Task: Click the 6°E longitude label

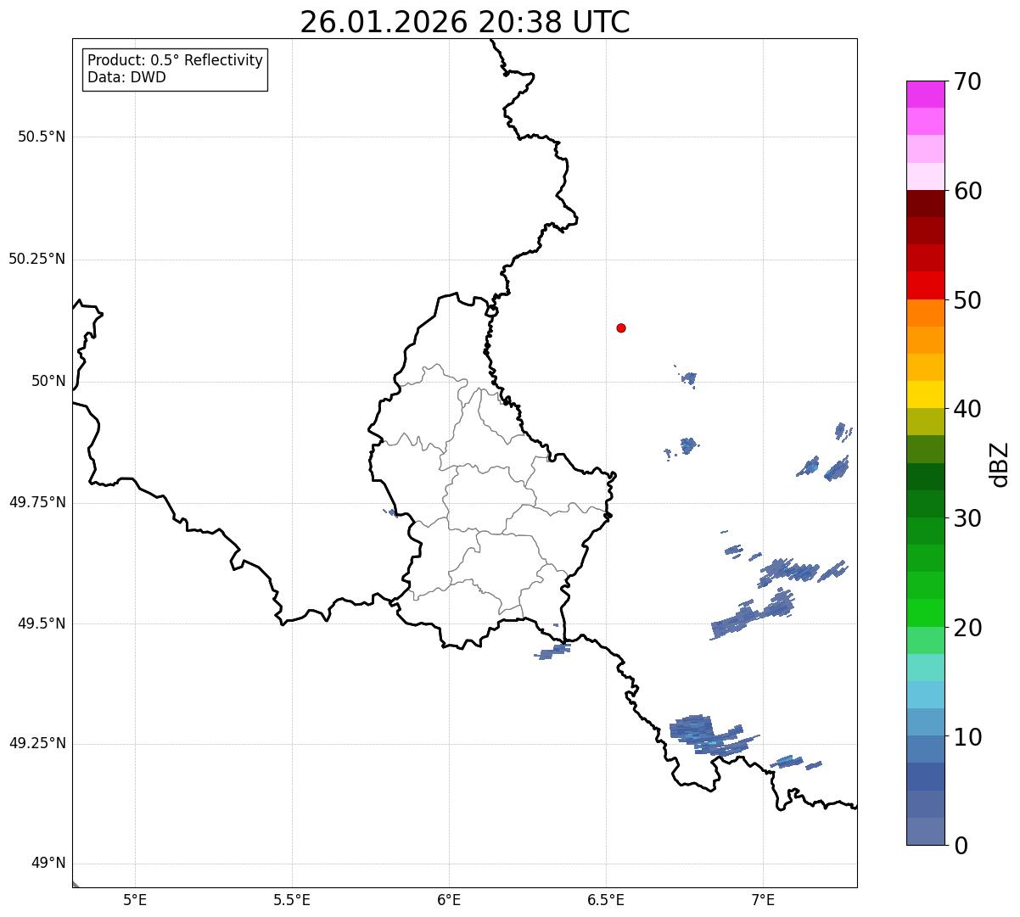Action: (449, 899)
